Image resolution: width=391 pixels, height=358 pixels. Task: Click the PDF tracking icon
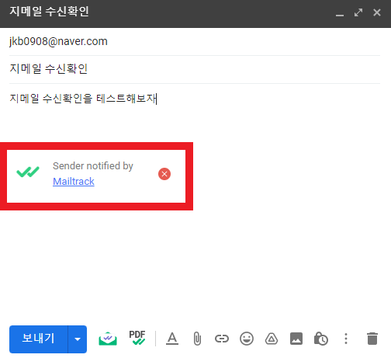(x=137, y=338)
